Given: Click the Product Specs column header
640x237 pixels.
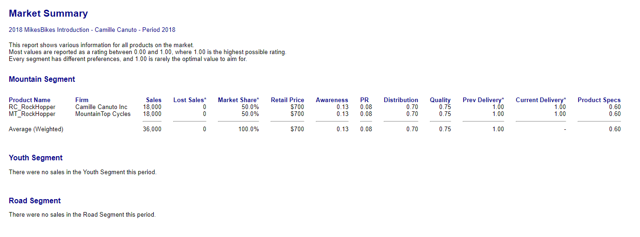Looking at the screenshot, I should point(599,100).
